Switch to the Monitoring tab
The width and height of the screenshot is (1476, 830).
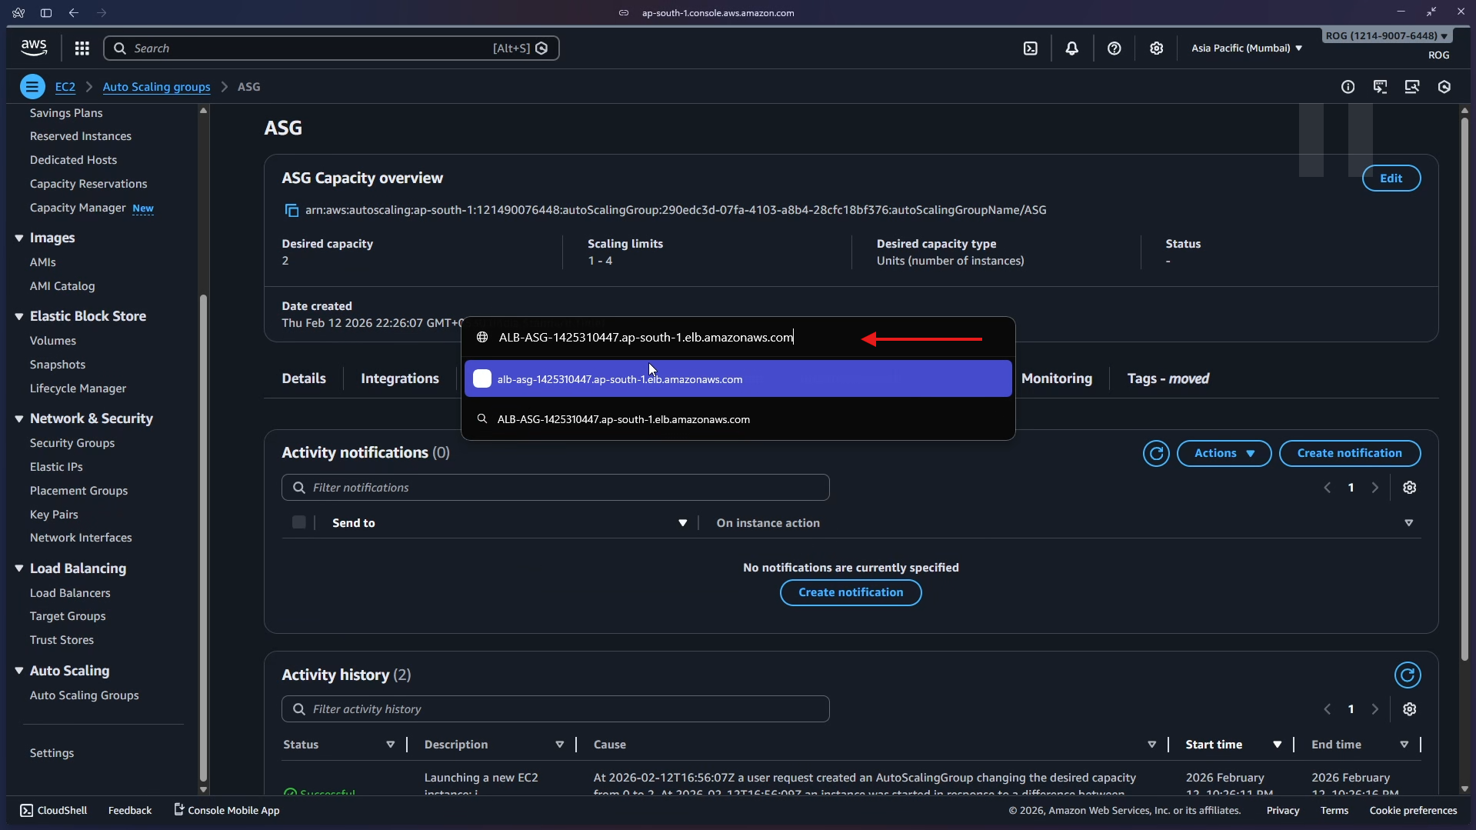click(1058, 378)
